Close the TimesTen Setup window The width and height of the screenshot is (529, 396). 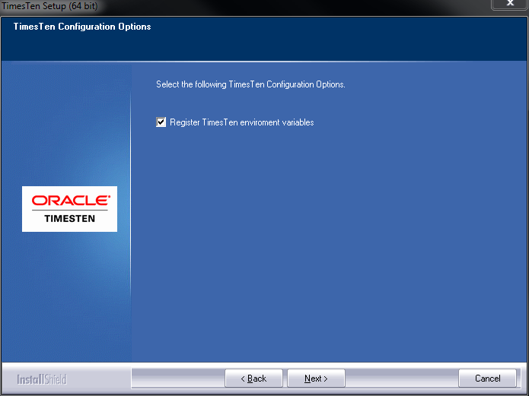[x=510, y=4]
